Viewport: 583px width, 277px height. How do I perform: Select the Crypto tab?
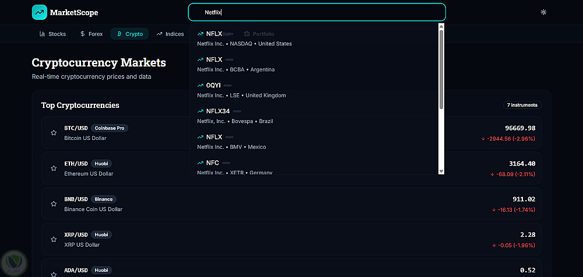(129, 34)
